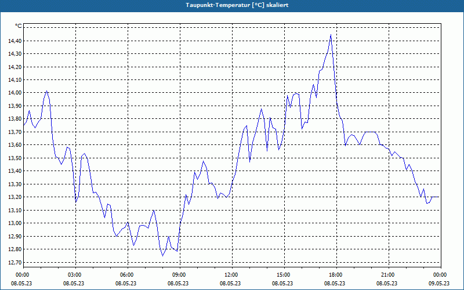Pick the 13,30 axis label

pyautogui.click(x=14, y=184)
